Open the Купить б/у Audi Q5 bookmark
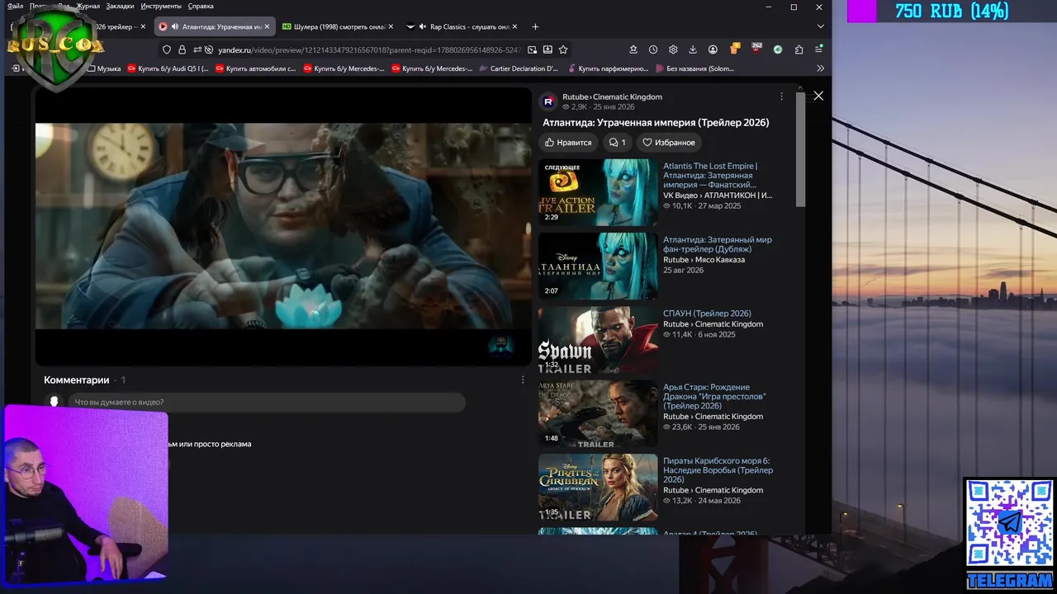This screenshot has height=594, width=1057. click(168, 68)
